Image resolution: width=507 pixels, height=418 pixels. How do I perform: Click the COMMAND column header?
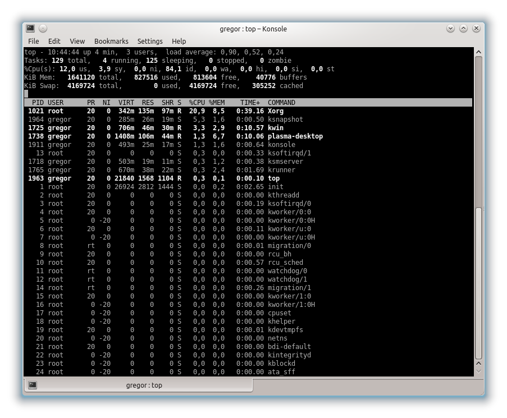281,103
